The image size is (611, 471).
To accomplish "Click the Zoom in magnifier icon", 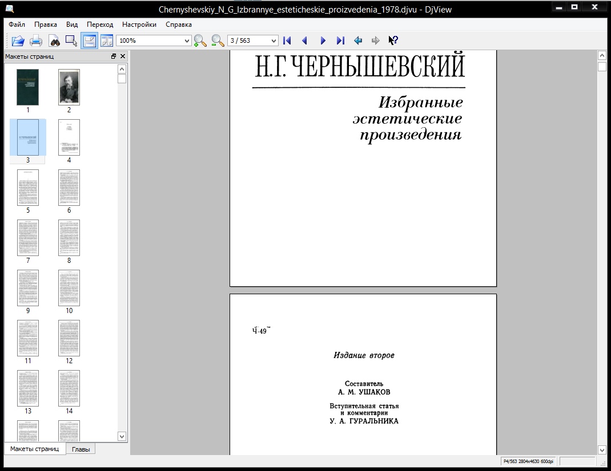I will pyautogui.click(x=200, y=40).
